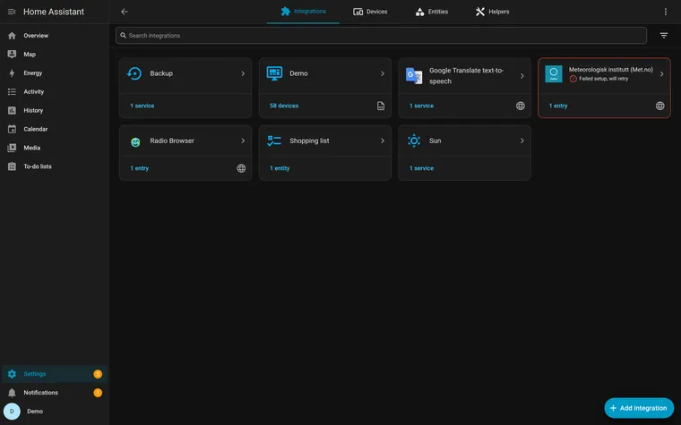The image size is (681, 425).
Task: Click the Settings gear icon
Action: point(12,374)
